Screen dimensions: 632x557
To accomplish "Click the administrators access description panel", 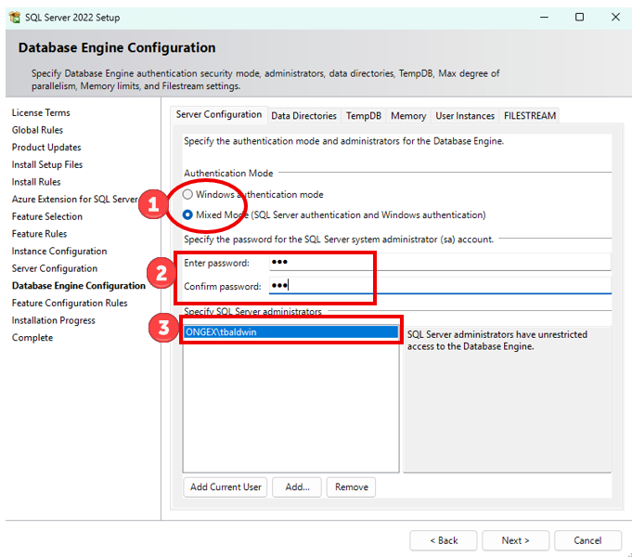I will coord(507,399).
